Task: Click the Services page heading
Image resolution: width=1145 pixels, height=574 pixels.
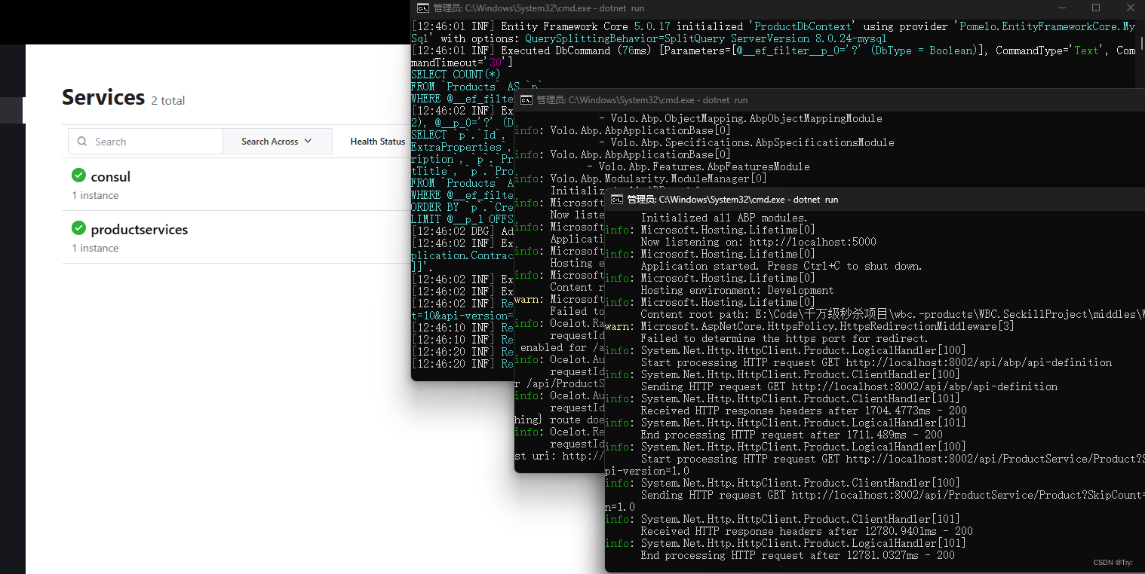Action: [103, 98]
